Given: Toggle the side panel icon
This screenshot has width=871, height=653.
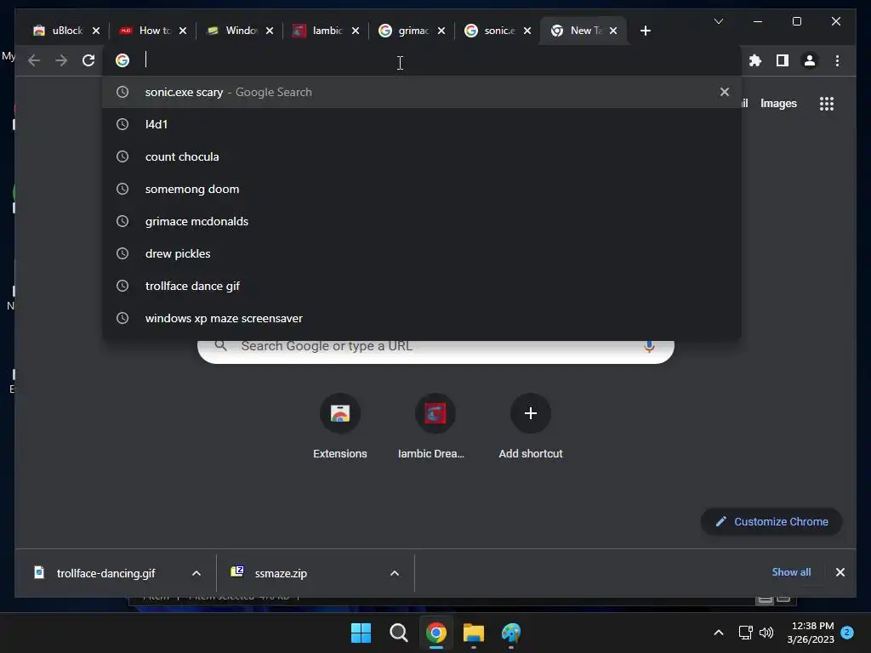Looking at the screenshot, I should click(783, 60).
